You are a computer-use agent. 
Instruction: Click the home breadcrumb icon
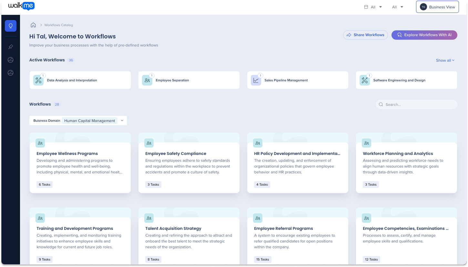33,25
